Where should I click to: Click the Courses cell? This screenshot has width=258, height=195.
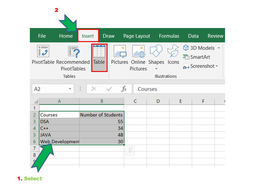pyautogui.click(x=59, y=115)
